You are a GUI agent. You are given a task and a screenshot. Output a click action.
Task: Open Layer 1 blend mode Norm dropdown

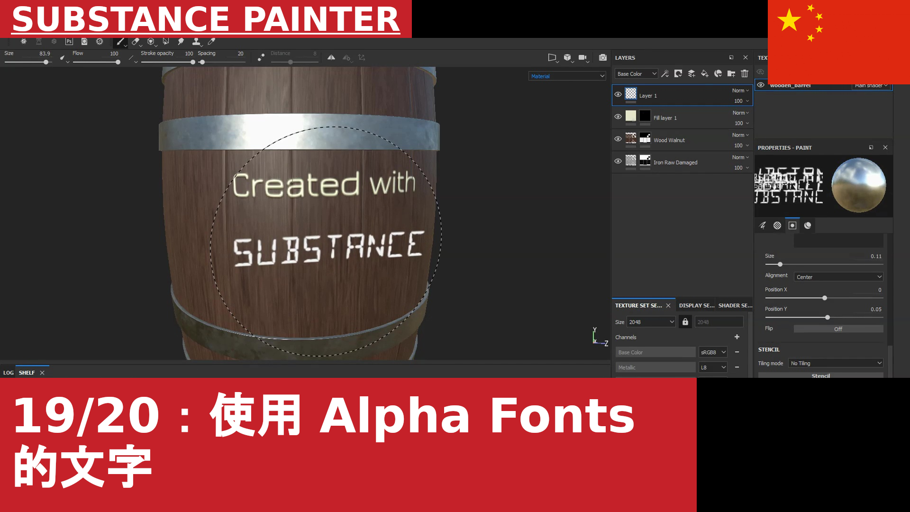click(x=740, y=91)
